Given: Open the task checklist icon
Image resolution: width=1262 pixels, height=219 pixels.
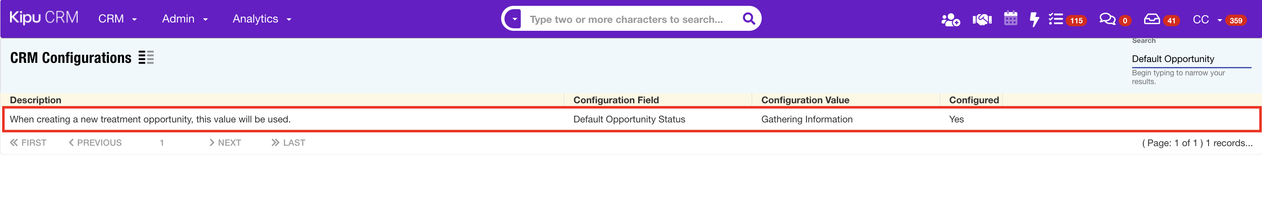Looking at the screenshot, I should coord(1056,19).
